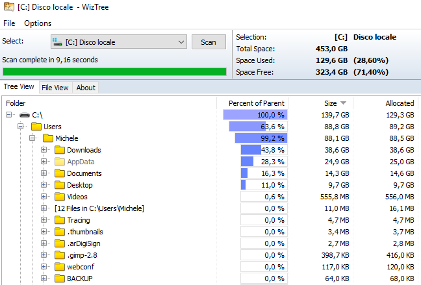Screen dimensions: 421x285
Task: Click the .gimp-2.8 folder icon
Action: [x=60, y=255]
